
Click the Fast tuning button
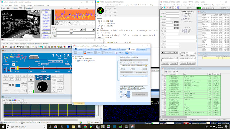(x=31, y=76)
